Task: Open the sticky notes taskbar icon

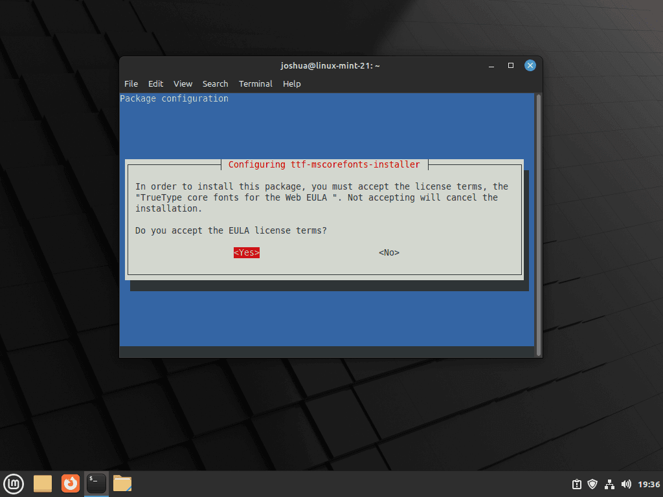Action: point(42,483)
